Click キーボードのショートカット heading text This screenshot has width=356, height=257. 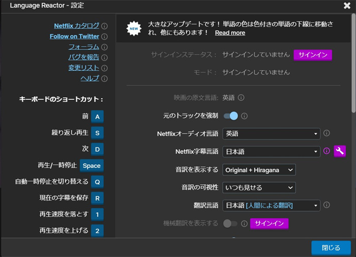61,99
